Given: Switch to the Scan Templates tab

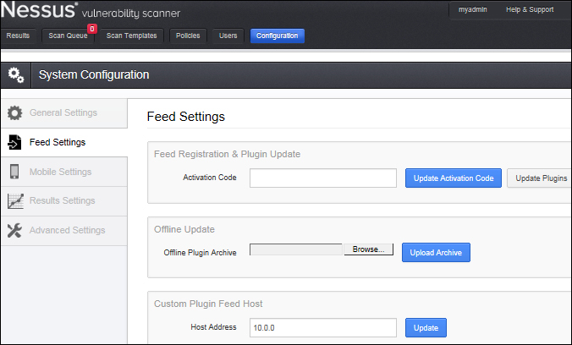Looking at the screenshot, I should pos(131,36).
